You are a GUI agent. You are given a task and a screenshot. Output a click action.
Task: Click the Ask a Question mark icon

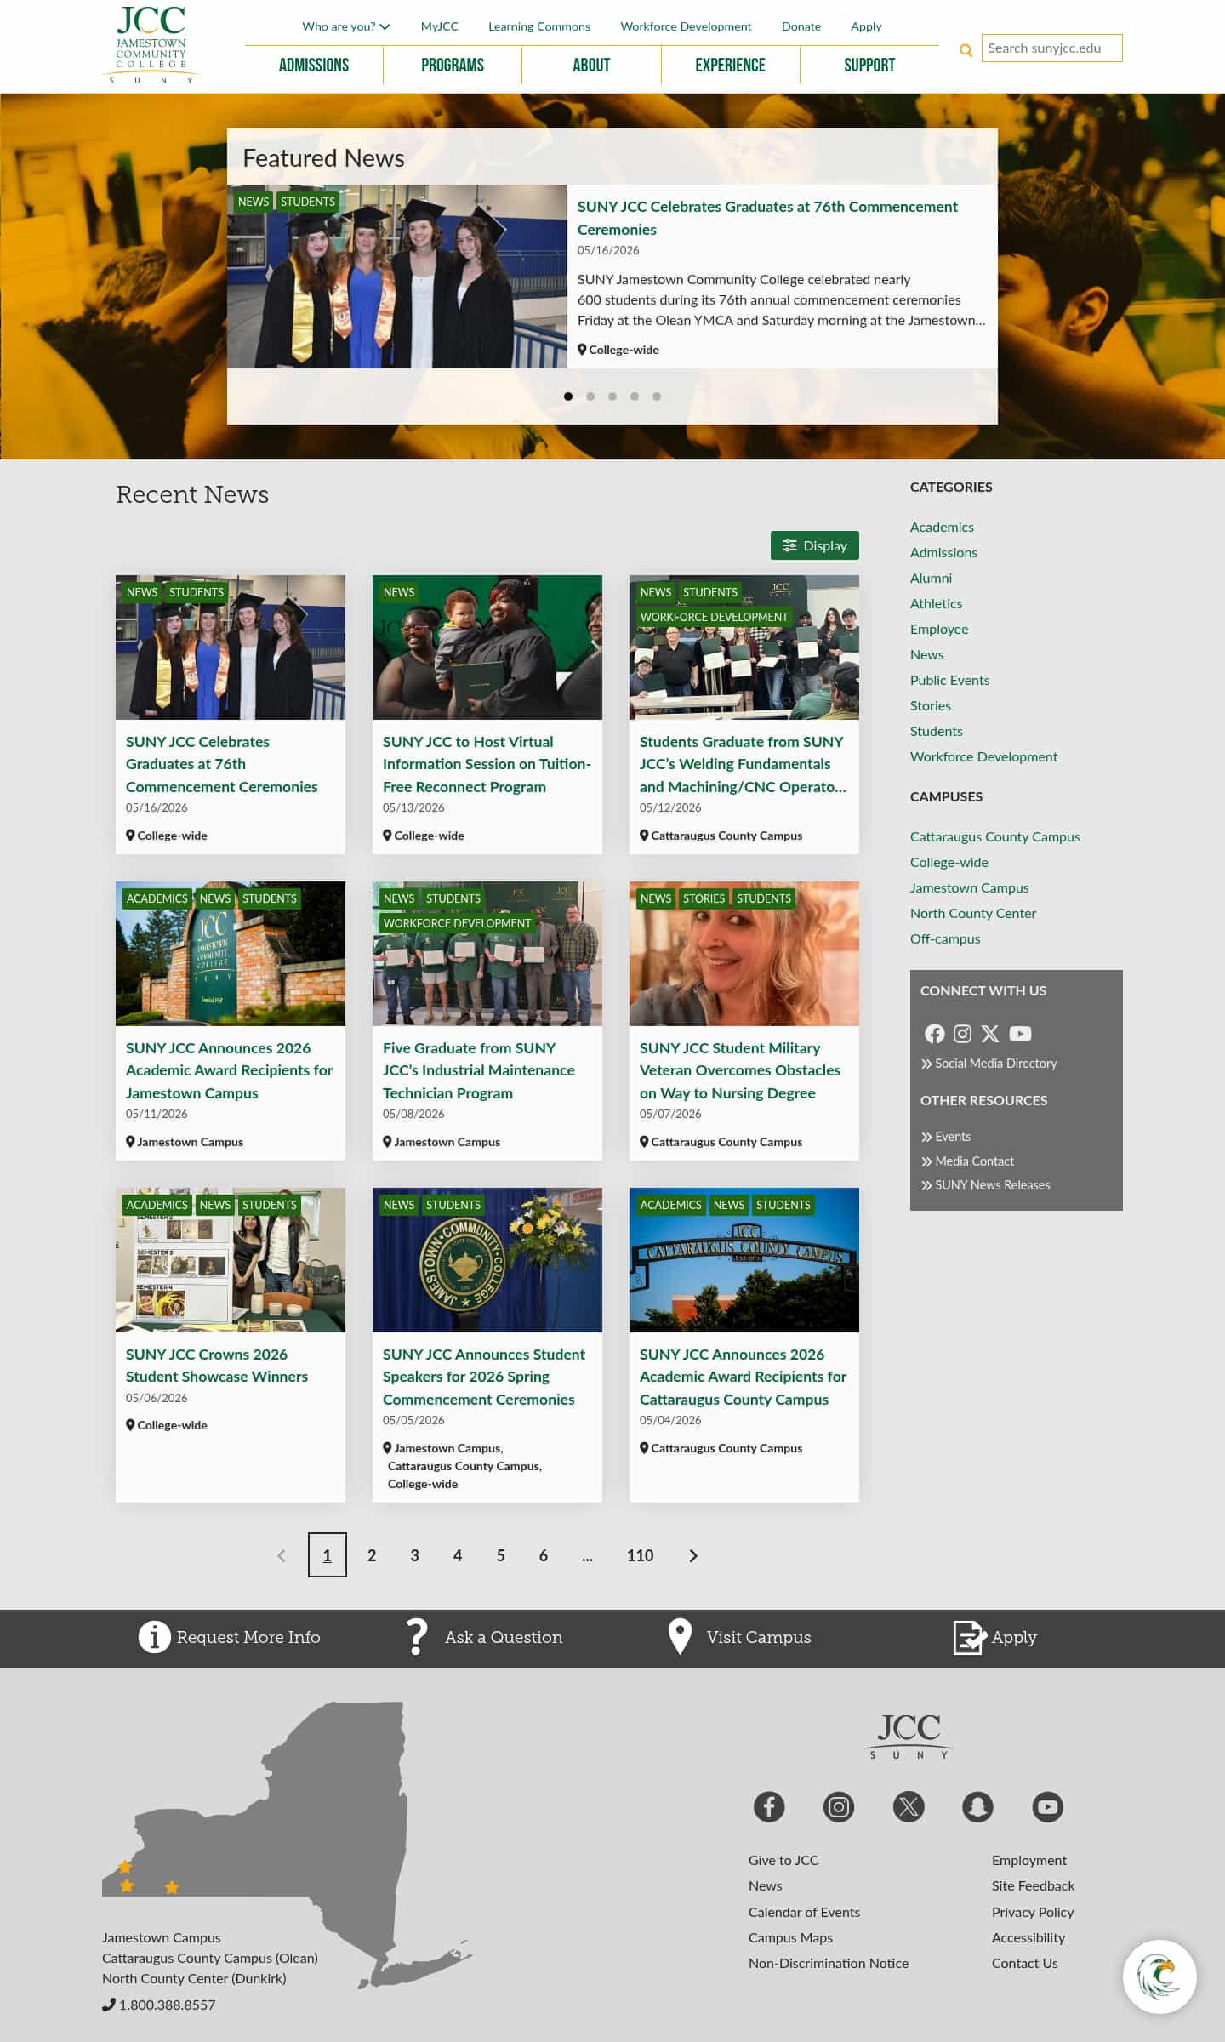(416, 1637)
